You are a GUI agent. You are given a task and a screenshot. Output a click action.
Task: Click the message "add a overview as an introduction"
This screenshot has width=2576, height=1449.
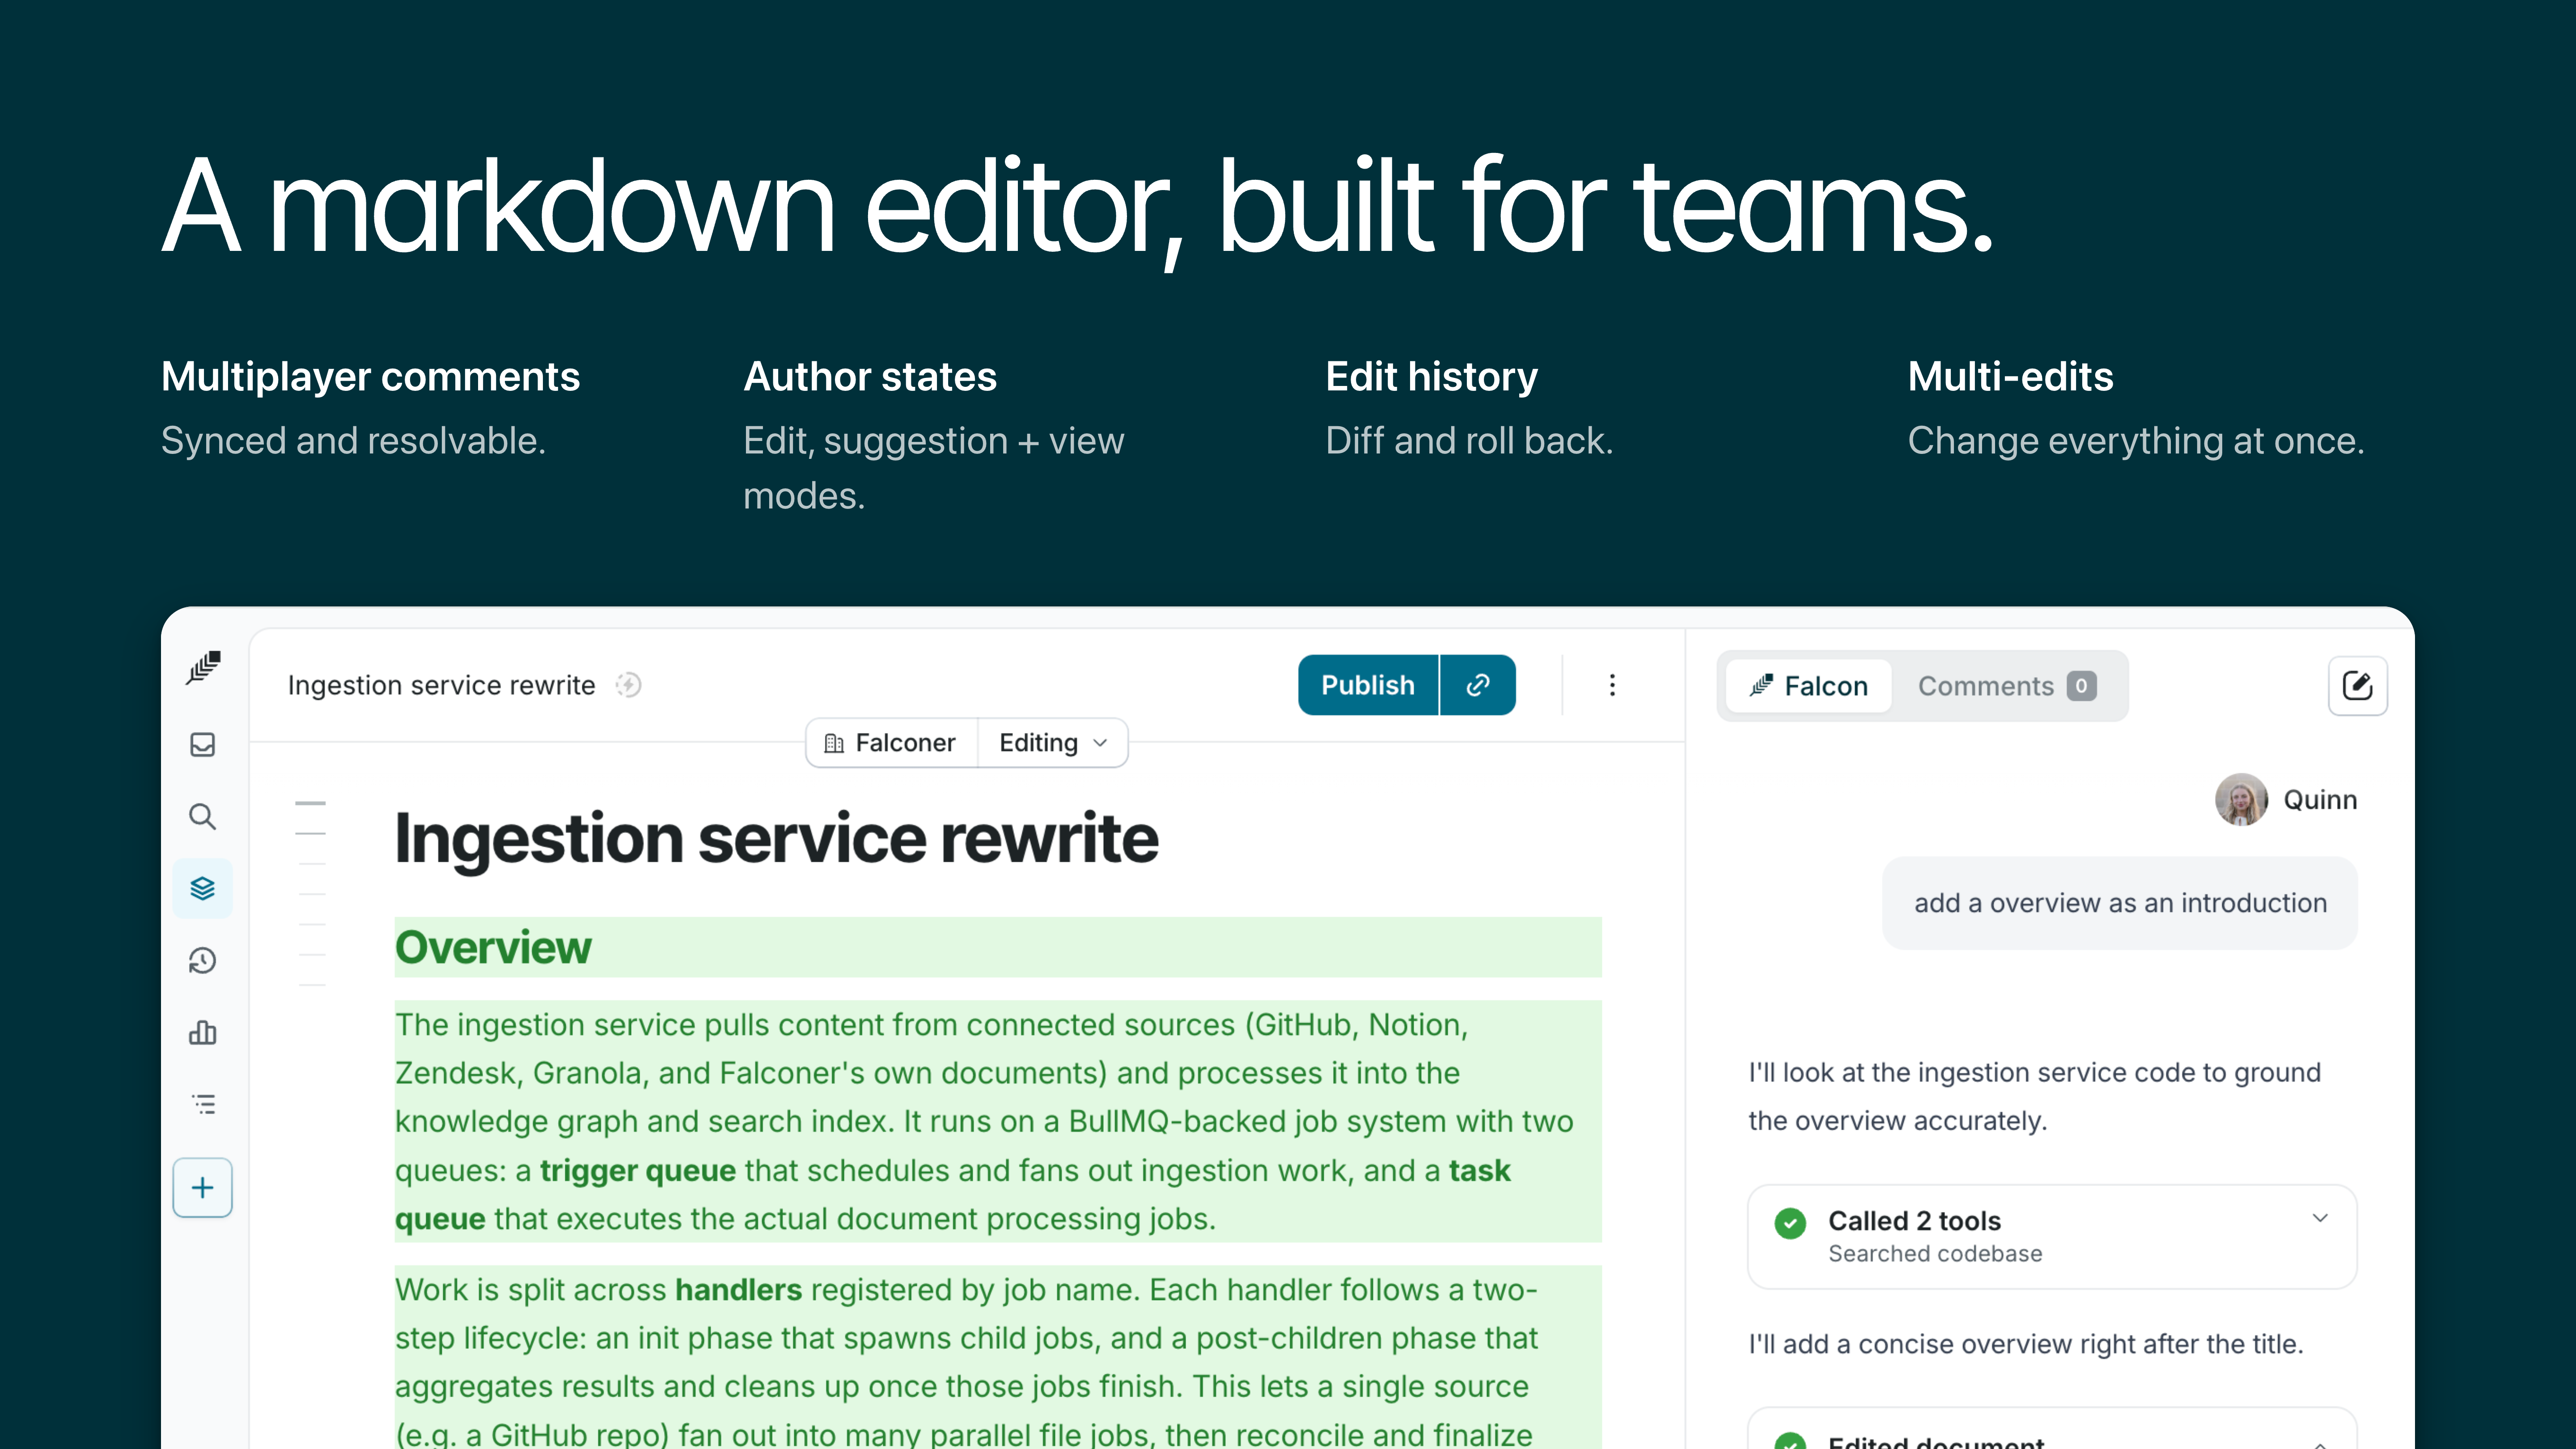[x=2120, y=903]
